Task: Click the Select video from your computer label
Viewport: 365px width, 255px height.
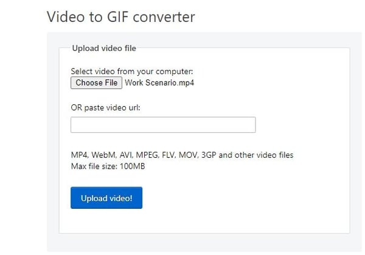Action: [x=132, y=71]
